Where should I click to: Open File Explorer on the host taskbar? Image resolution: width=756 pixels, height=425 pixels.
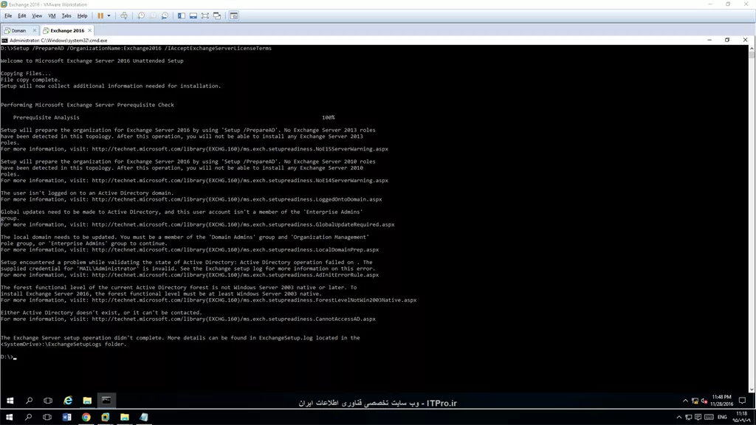(x=124, y=418)
